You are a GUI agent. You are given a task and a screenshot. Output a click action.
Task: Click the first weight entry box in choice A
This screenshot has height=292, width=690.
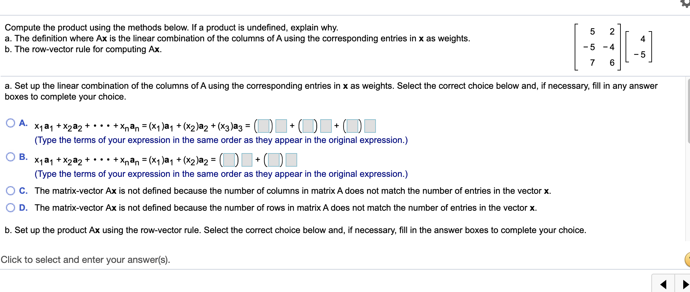(x=263, y=126)
